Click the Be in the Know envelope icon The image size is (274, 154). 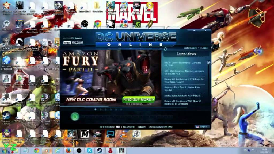tap(118, 127)
